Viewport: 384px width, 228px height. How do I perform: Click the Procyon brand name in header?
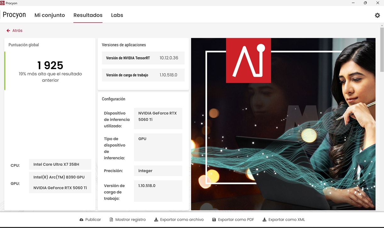point(14,15)
